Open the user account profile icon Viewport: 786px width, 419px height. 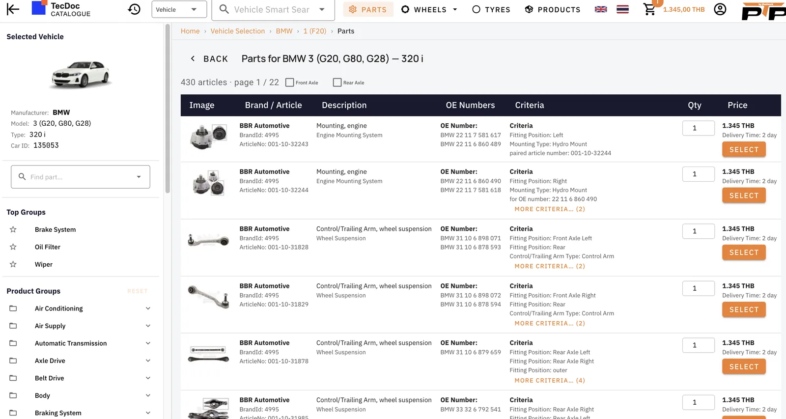tap(720, 9)
